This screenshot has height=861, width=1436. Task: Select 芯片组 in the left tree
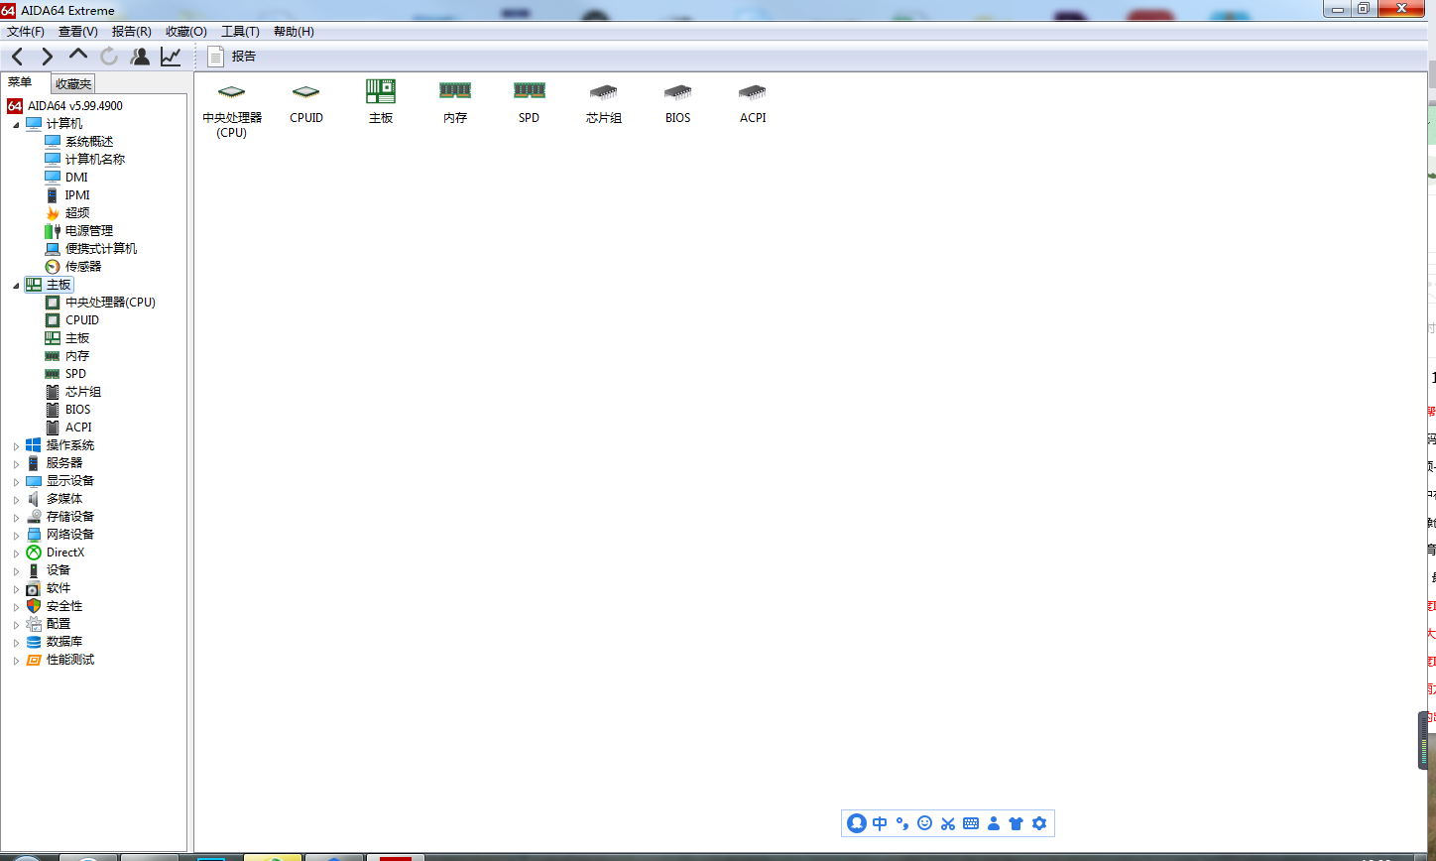click(x=83, y=391)
